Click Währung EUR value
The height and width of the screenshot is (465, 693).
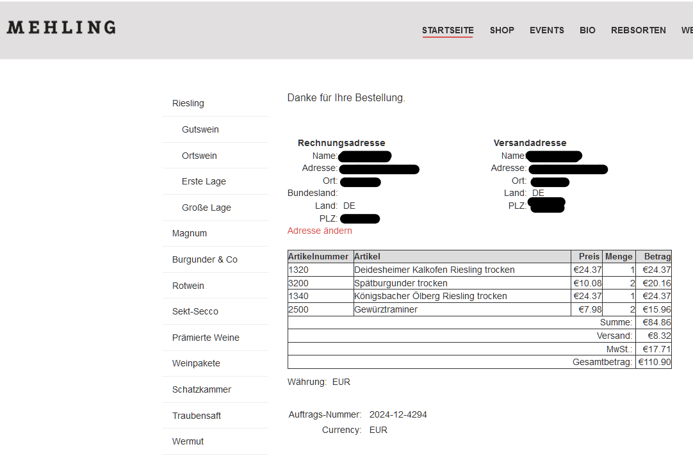tap(341, 382)
